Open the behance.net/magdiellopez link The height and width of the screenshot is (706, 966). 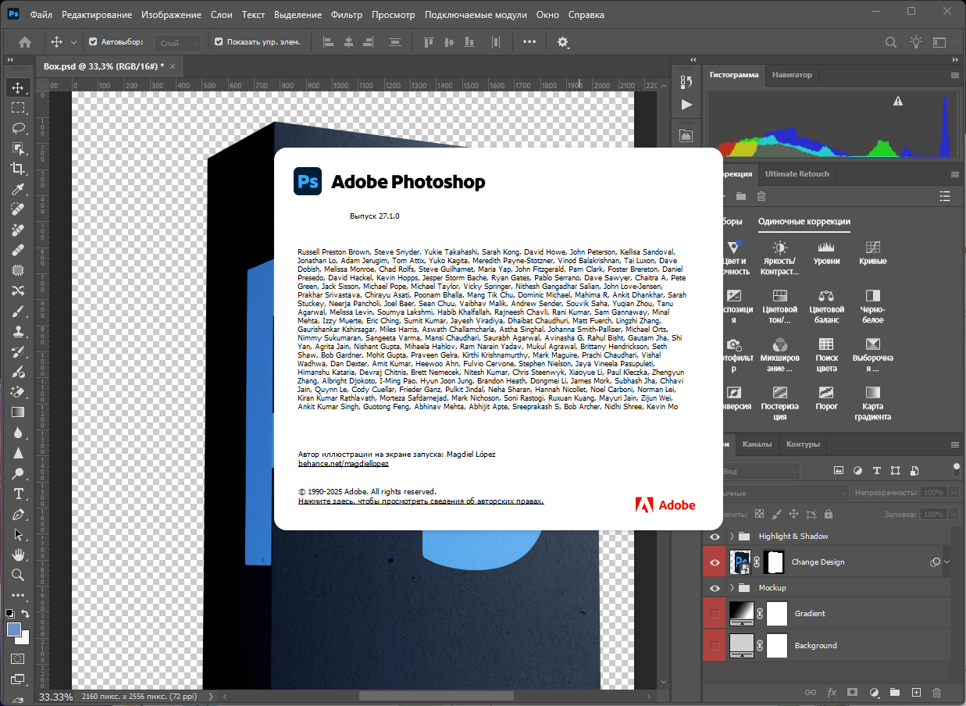click(x=343, y=464)
